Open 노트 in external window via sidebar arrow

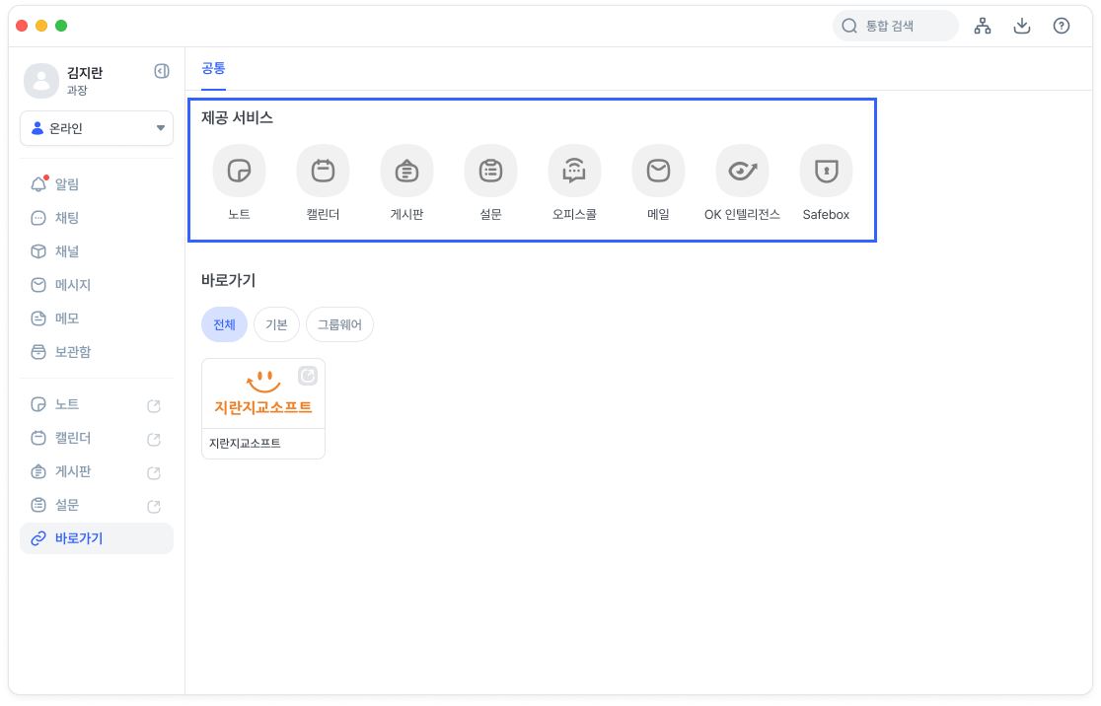pos(154,405)
